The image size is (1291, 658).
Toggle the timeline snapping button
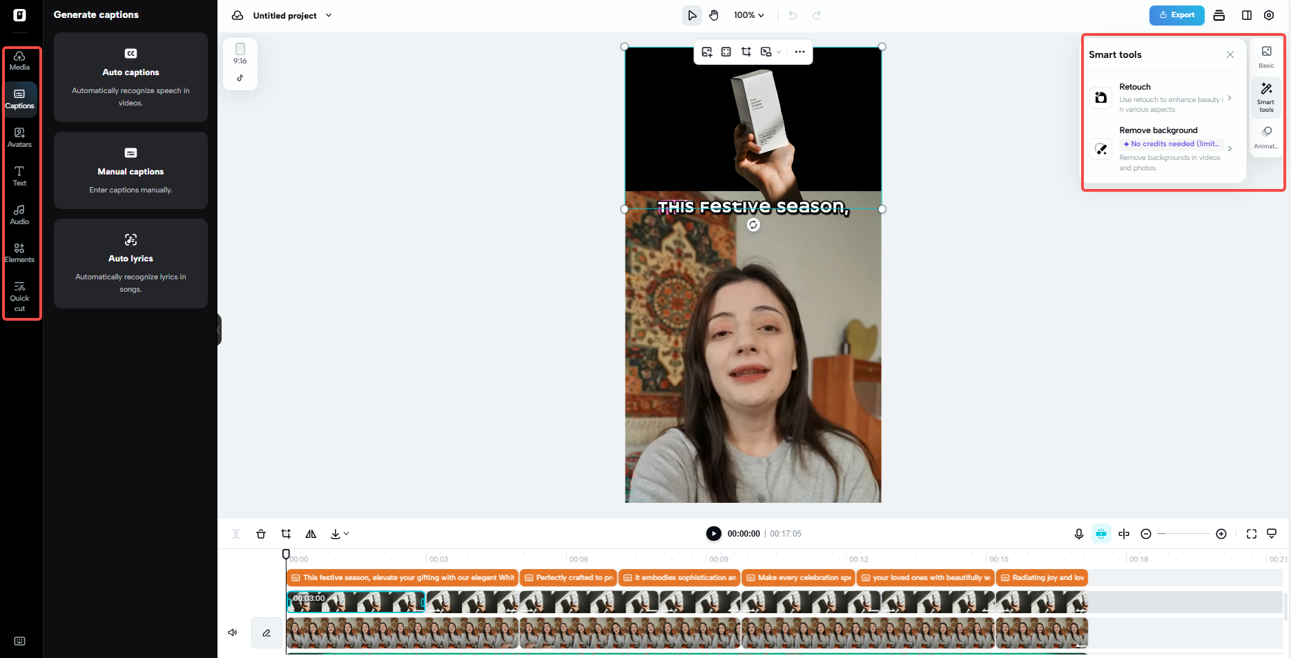(1101, 534)
